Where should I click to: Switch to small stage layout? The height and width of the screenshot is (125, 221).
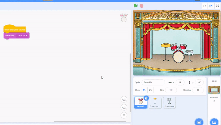205,6
